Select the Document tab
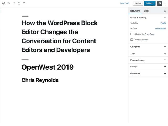The height and width of the screenshot is (126, 168). pyautogui.click(x=135, y=11)
